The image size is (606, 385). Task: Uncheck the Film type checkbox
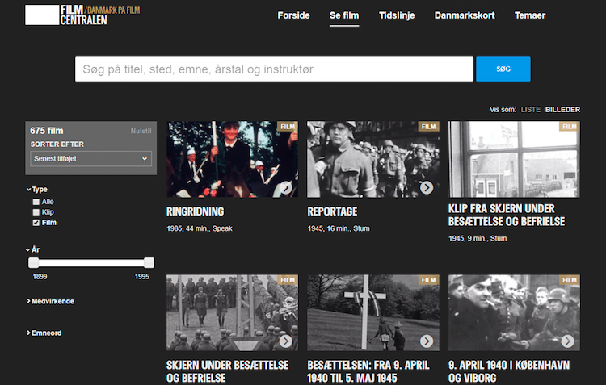point(36,223)
